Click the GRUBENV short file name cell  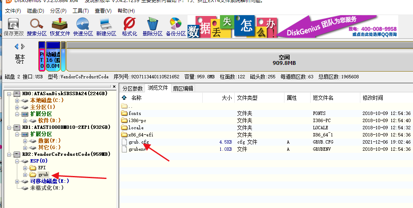(322, 149)
